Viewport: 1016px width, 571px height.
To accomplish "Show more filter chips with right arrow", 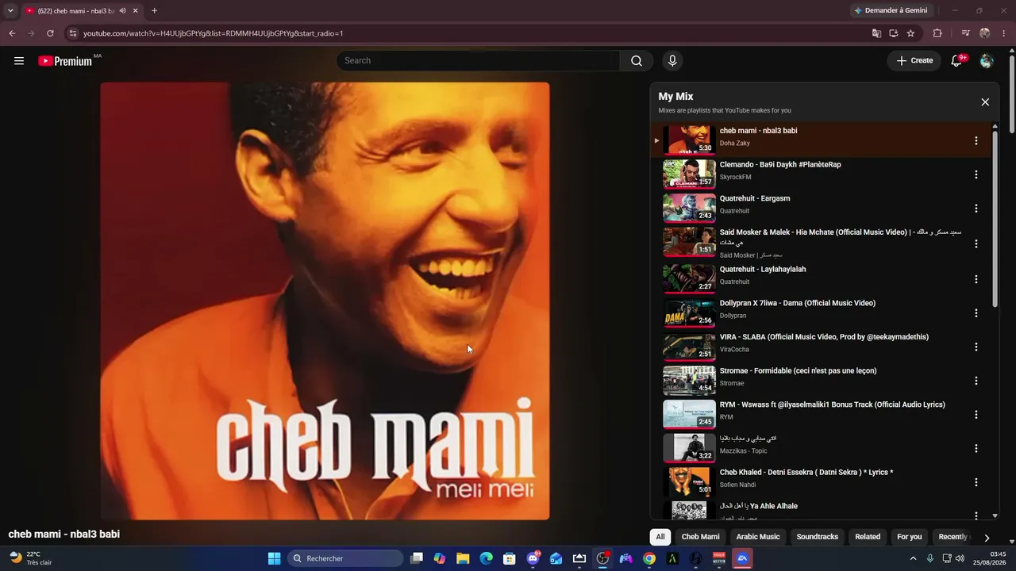I will tap(987, 538).
